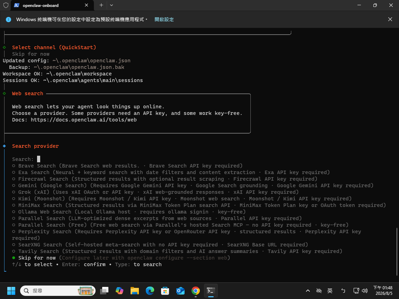Click the terminal vertical scrollbar

(397, 252)
